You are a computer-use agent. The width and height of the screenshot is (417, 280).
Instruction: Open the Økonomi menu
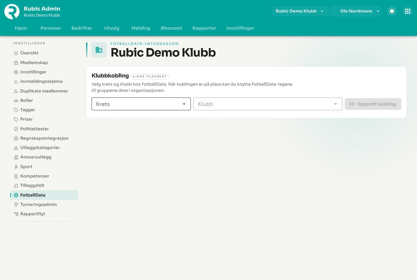171,28
